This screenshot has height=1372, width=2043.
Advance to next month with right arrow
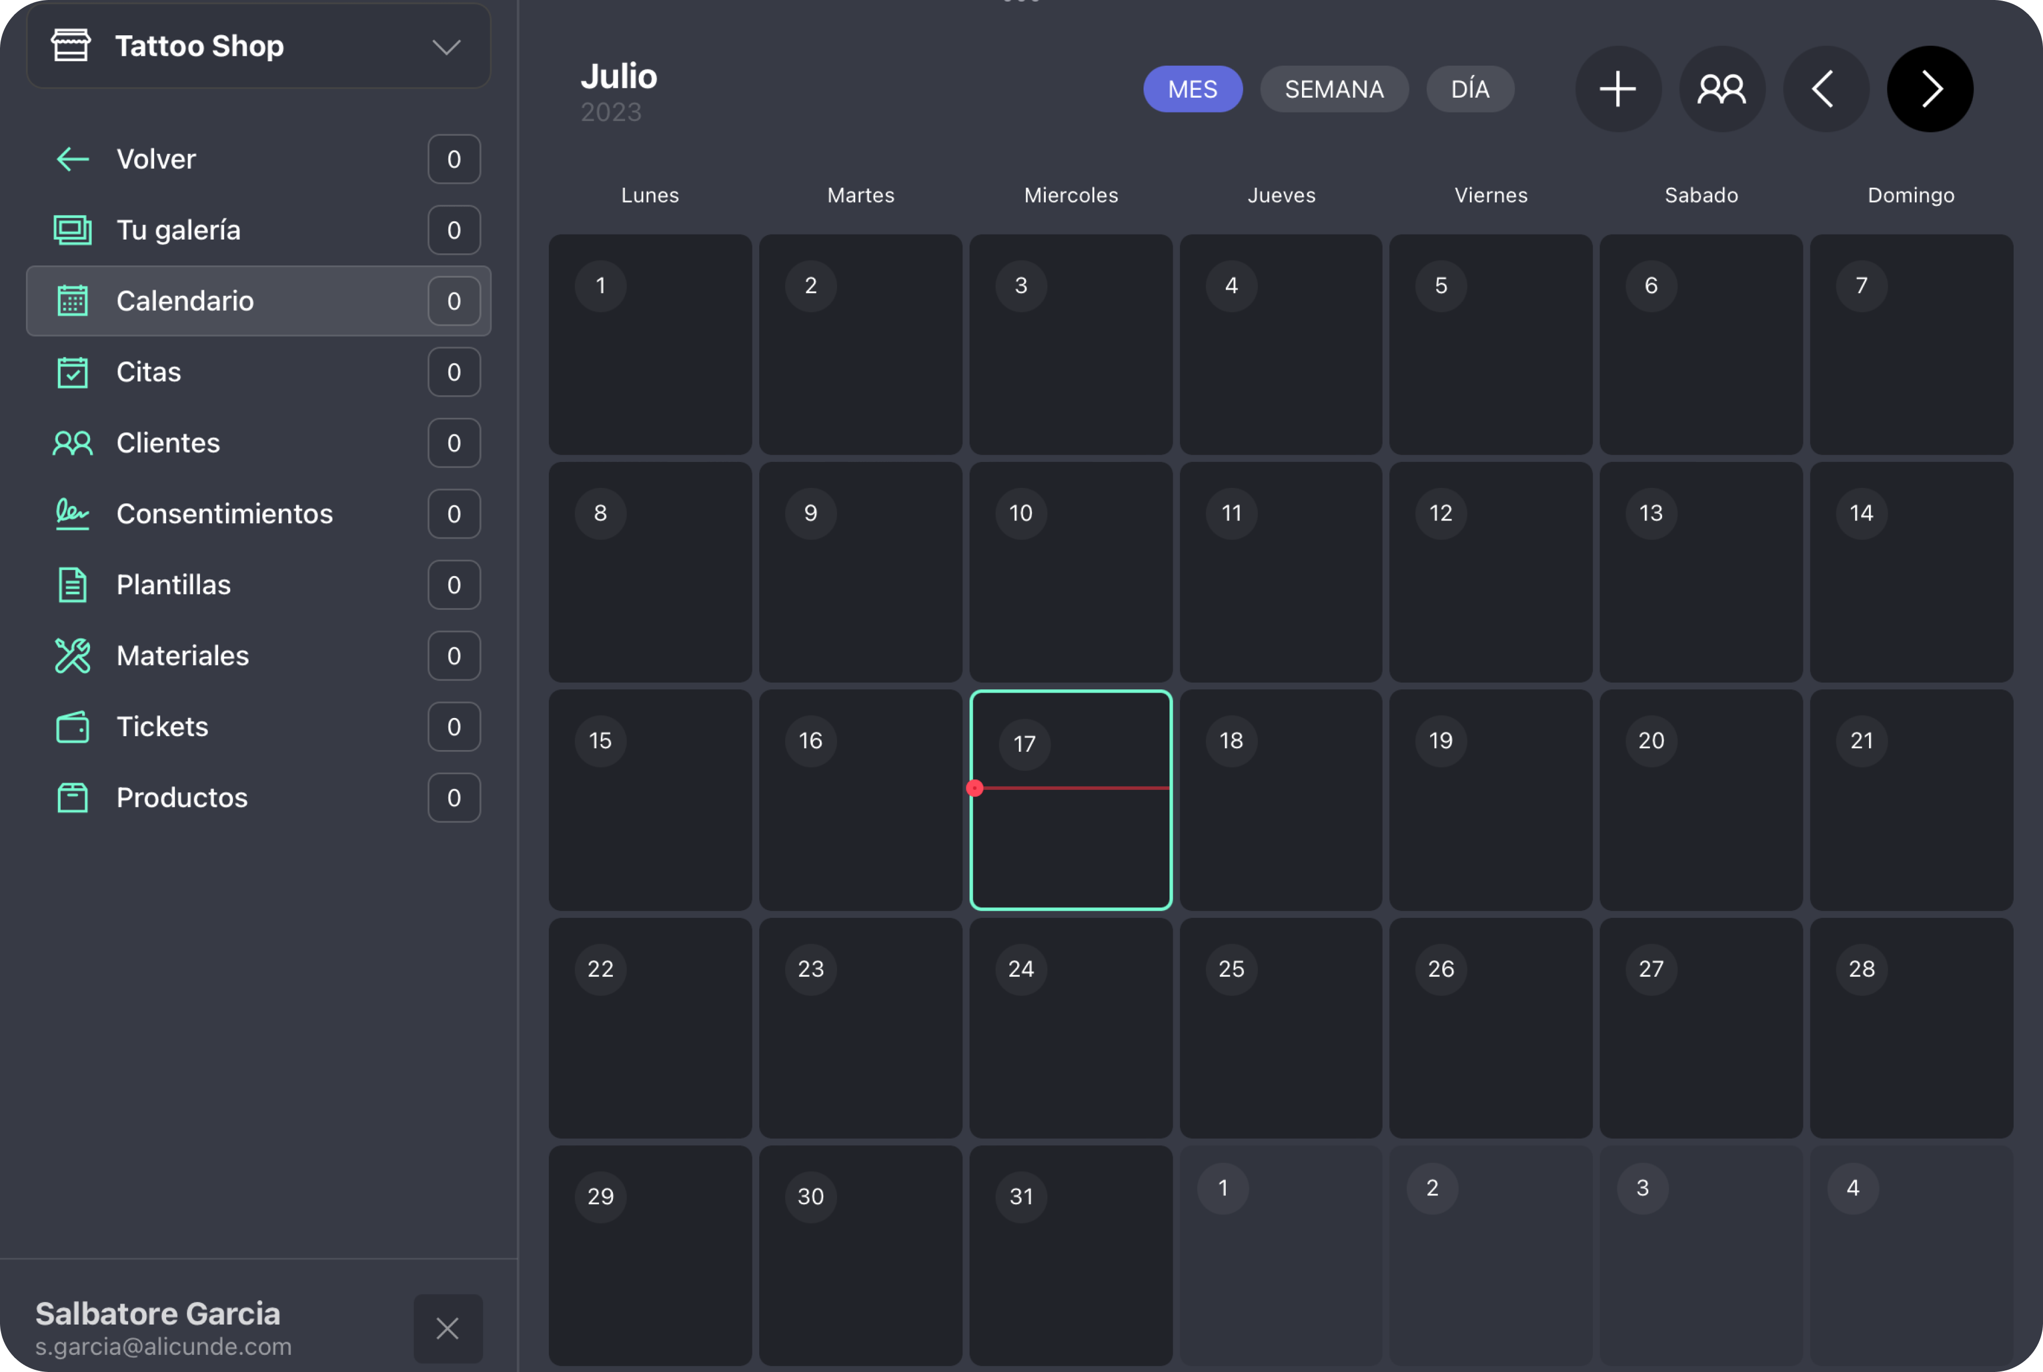1929,89
